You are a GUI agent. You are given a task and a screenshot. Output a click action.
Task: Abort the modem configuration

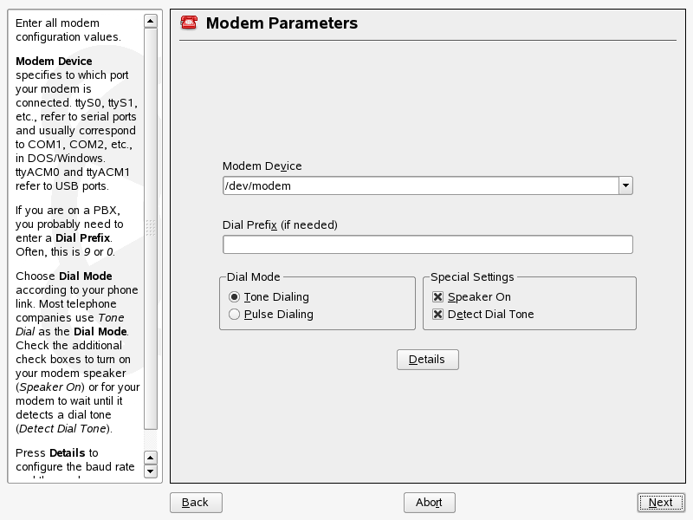coord(429,502)
